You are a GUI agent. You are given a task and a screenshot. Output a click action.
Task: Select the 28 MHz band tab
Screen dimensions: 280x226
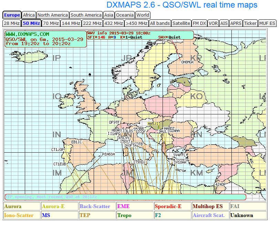(x=12, y=23)
